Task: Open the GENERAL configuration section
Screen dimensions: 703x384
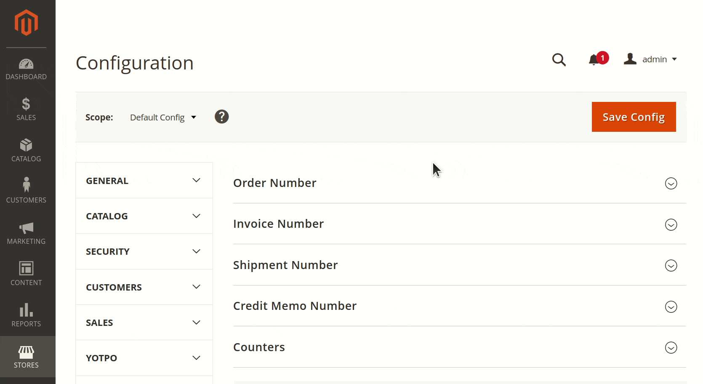Action: click(x=143, y=180)
